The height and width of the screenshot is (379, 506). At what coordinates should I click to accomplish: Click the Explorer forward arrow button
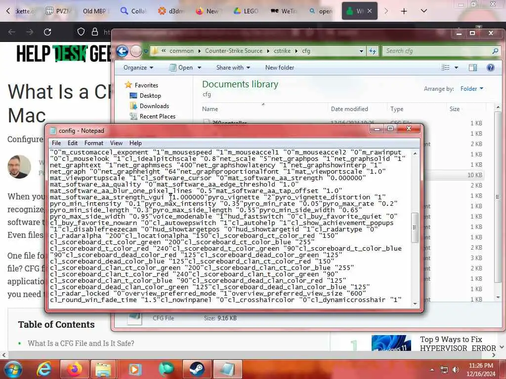point(136,51)
